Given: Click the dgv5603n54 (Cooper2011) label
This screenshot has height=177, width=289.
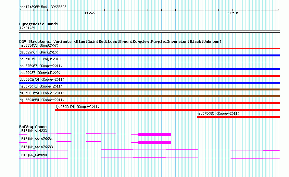Looking at the screenshot, I should (42, 93).
